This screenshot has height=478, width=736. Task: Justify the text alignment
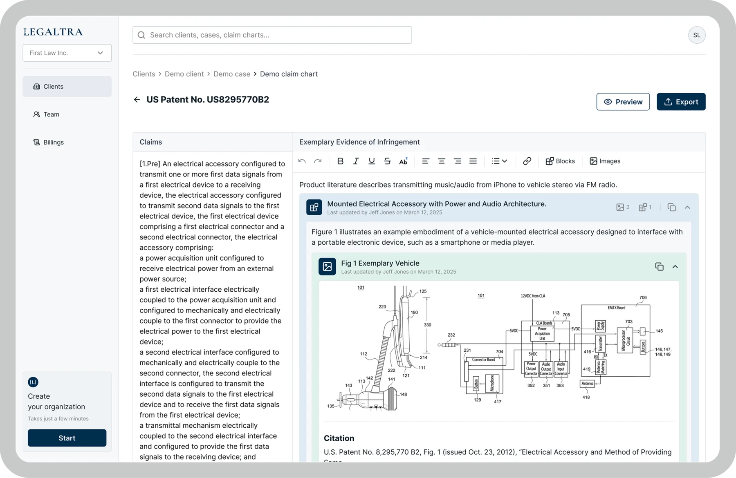click(x=473, y=161)
